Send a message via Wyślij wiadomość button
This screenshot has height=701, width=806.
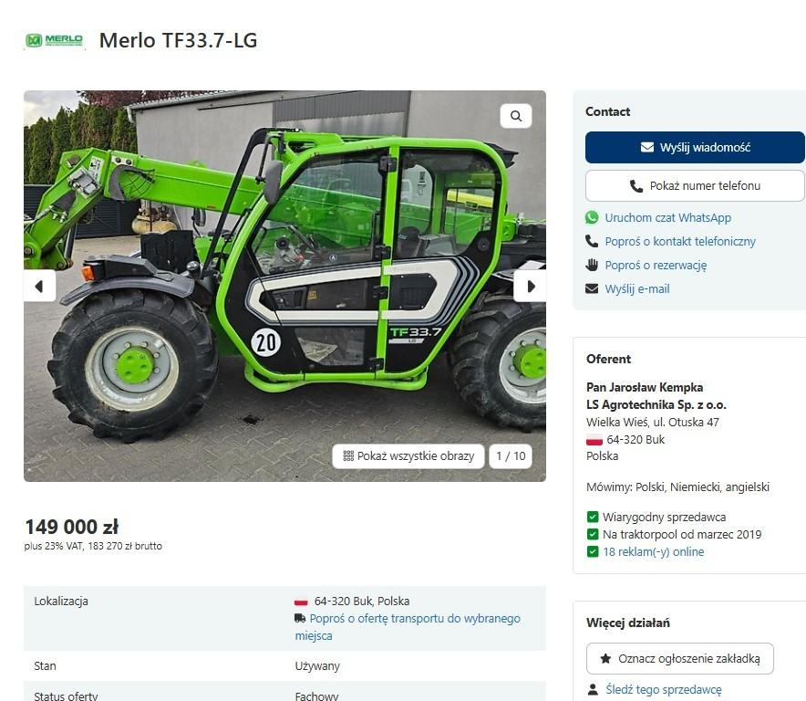[695, 147]
